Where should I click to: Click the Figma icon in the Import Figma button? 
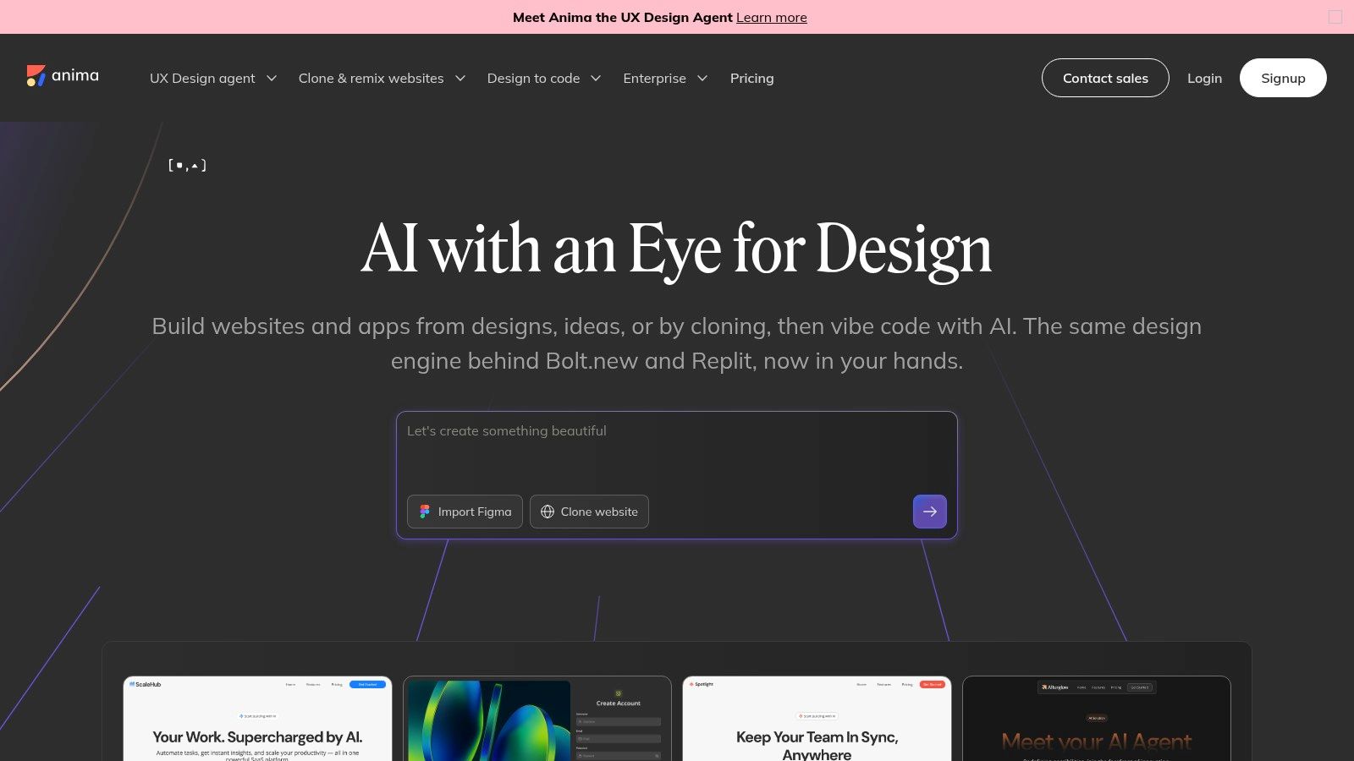click(x=425, y=512)
